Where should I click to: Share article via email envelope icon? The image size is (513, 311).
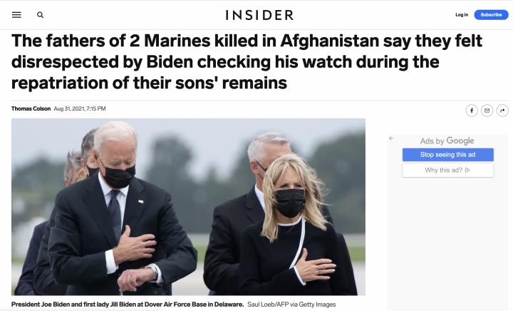point(487,111)
